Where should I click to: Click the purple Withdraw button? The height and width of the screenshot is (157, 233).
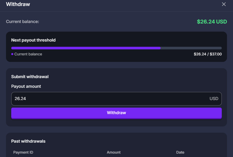(x=116, y=113)
